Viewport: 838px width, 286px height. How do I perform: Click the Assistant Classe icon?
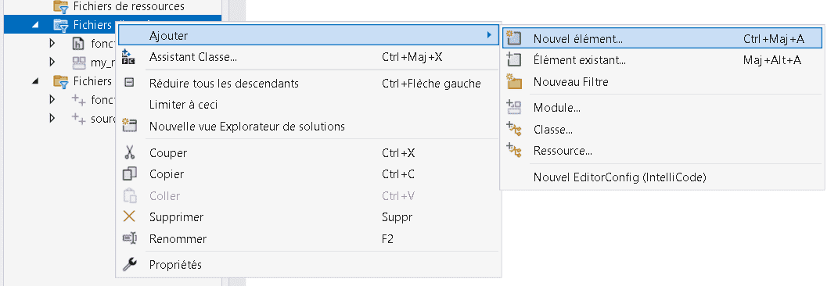click(x=129, y=57)
